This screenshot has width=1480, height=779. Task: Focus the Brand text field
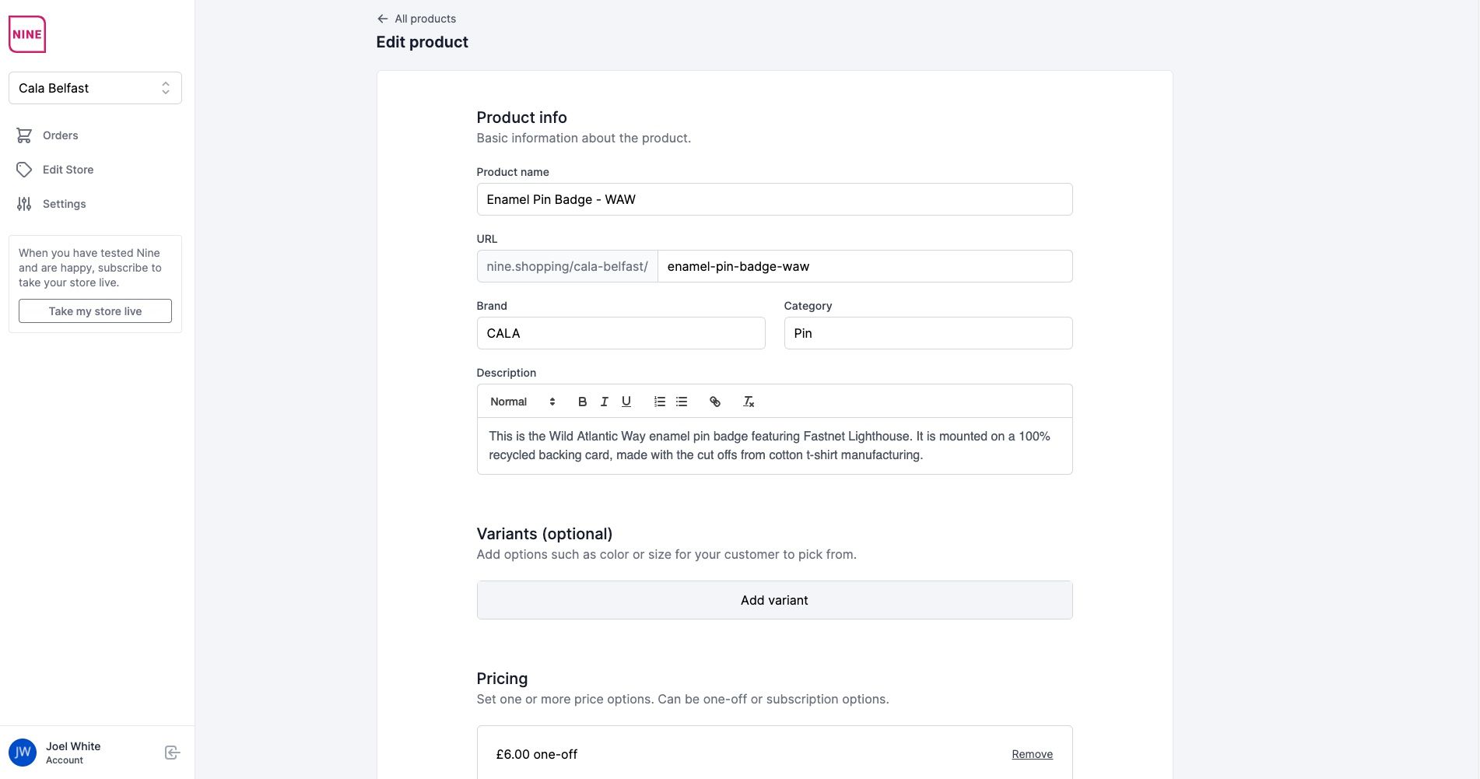pos(620,333)
